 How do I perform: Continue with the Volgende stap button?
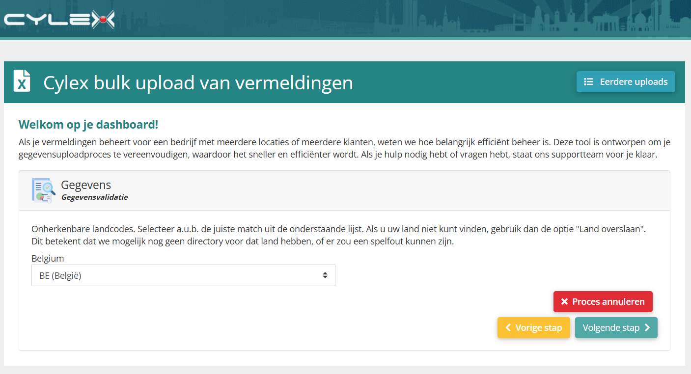(616, 327)
